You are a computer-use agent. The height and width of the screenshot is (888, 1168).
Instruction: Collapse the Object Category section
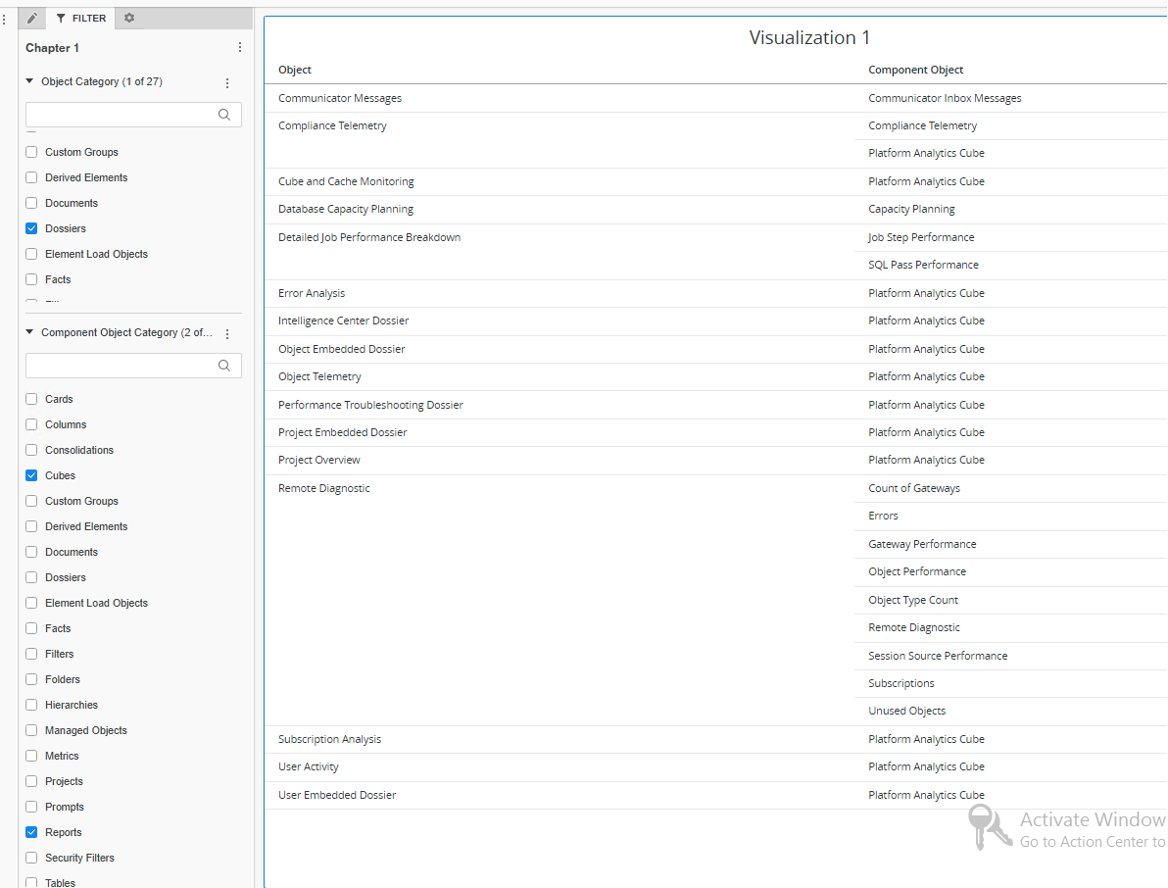[28, 82]
